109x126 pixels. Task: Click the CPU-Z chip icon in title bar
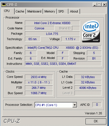click(4, 4)
